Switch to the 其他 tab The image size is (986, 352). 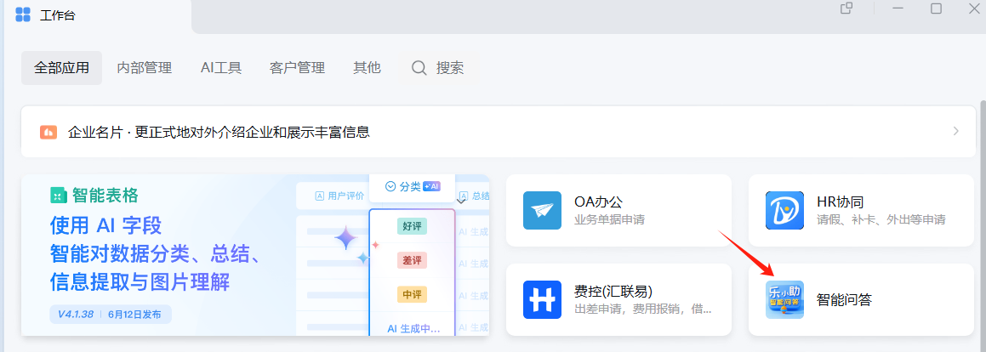(367, 68)
